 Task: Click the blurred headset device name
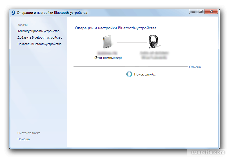[154, 55]
